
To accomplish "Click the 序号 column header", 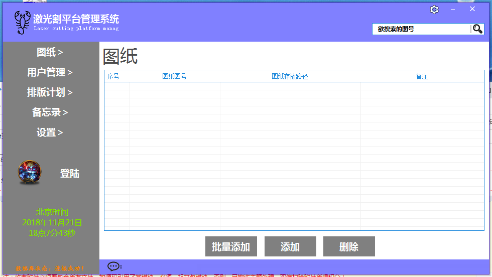I will click(113, 77).
